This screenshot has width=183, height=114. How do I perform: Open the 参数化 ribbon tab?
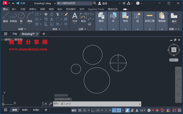(x=33, y=9)
